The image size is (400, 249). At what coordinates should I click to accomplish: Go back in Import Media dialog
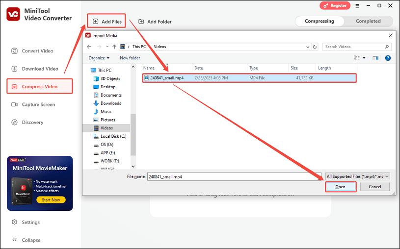point(89,47)
